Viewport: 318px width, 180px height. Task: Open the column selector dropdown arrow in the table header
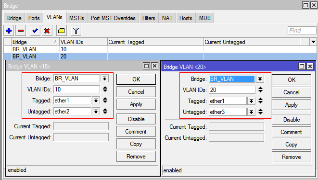pos(313,42)
